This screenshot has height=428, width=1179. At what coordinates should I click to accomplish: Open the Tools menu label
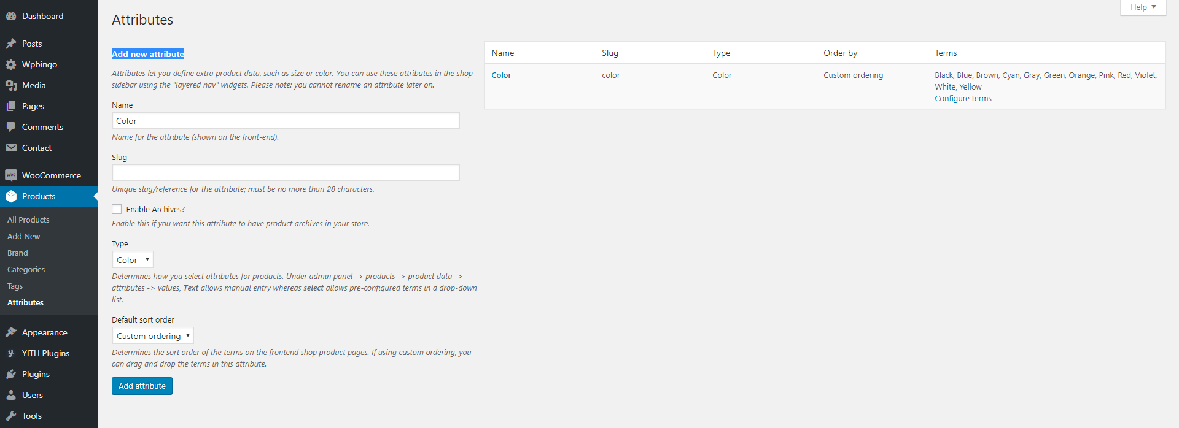(x=32, y=416)
